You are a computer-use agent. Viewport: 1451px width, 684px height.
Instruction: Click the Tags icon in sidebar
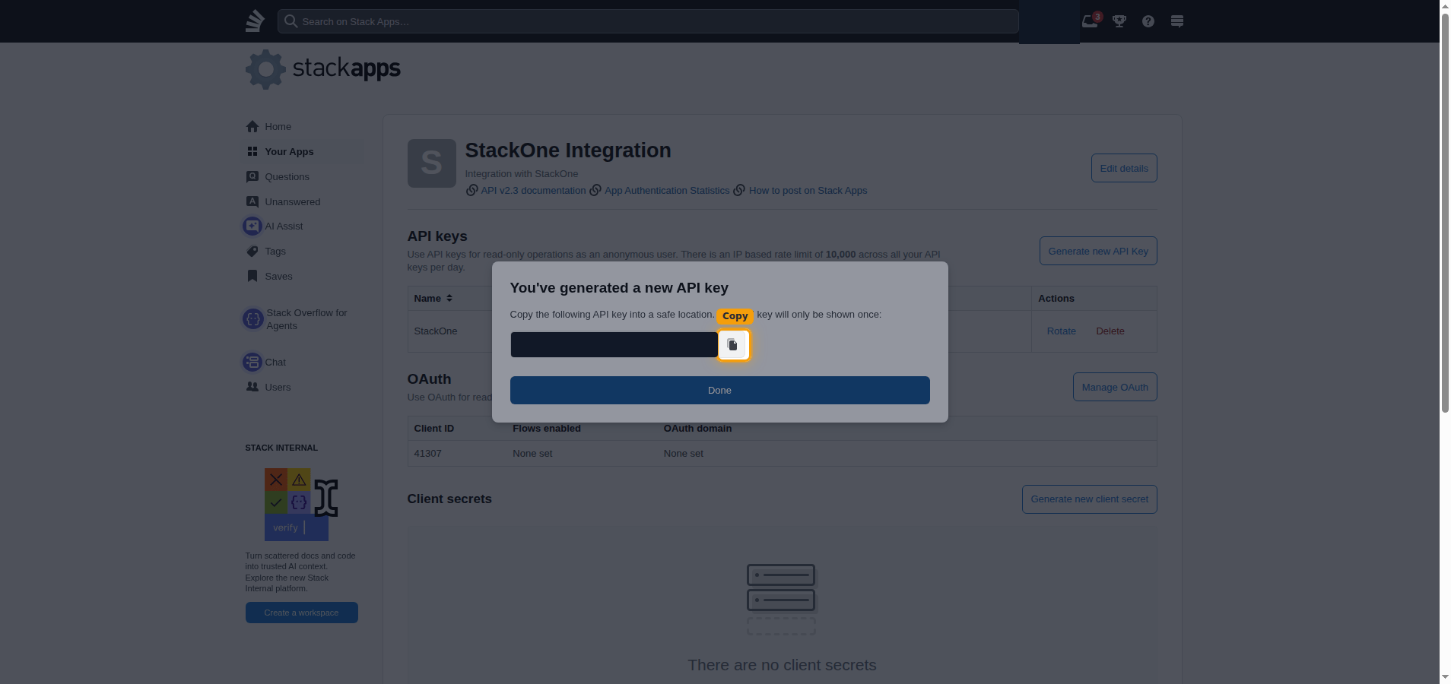coord(252,251)
